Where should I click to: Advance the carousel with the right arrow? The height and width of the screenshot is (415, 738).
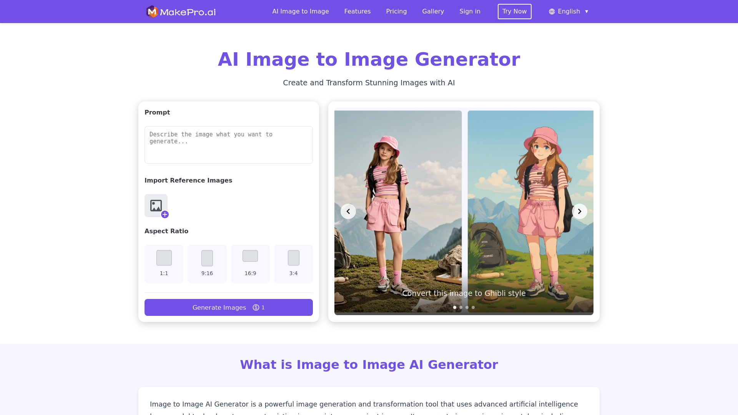(580, 211)
